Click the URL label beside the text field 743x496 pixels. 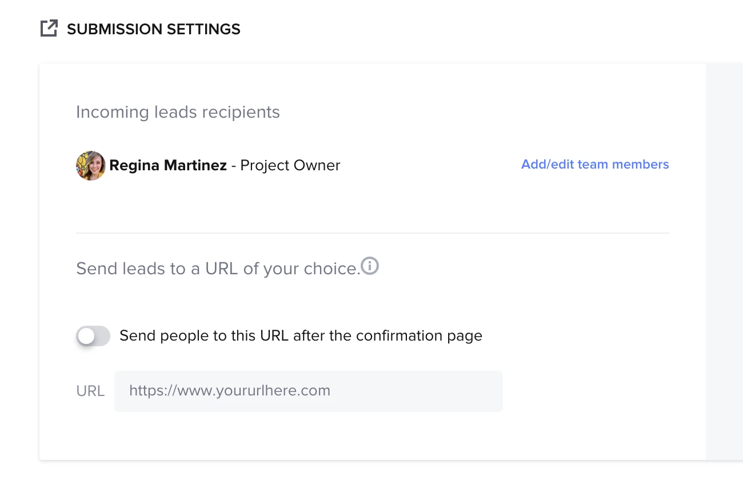pyautogui.click(x=90, y=391)
